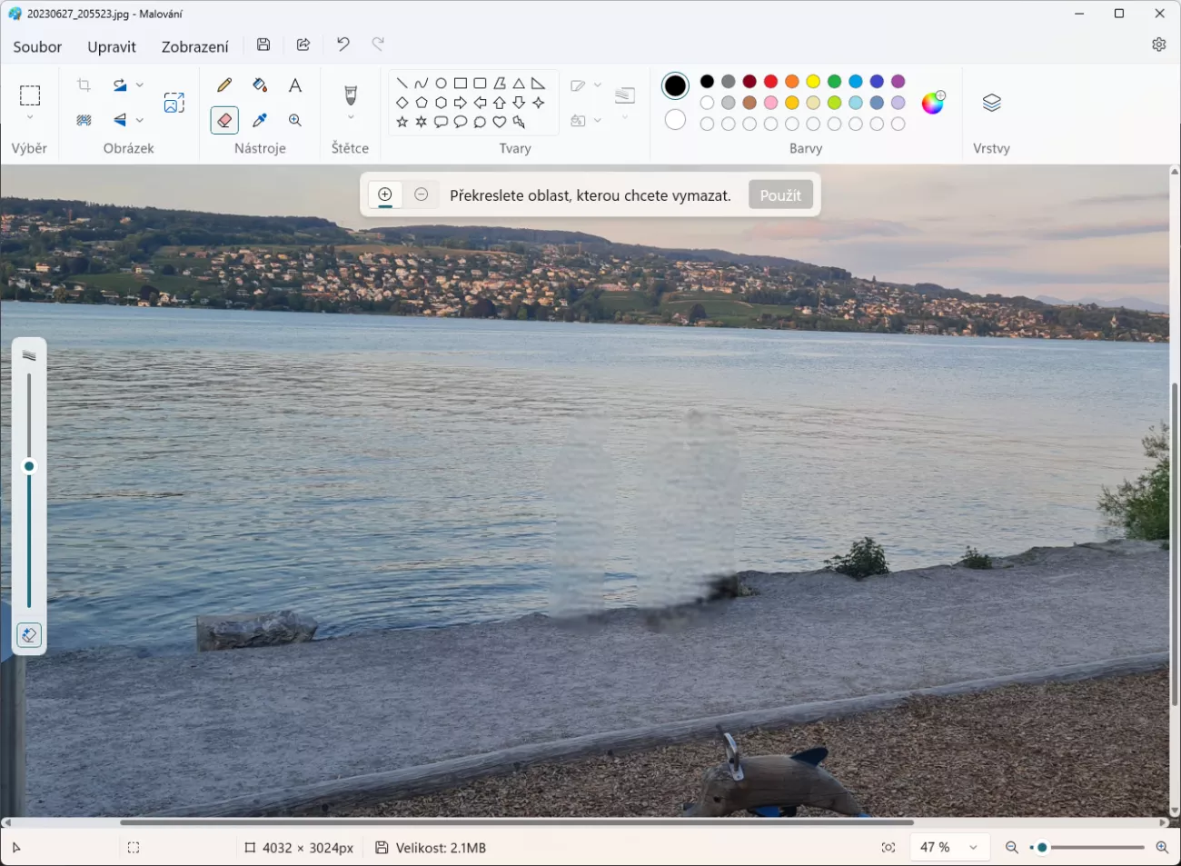Viewport: 1181px width, 866px height.
Task: Expand the Štětce brushes dropdown
Action: (x=351, y=117)
